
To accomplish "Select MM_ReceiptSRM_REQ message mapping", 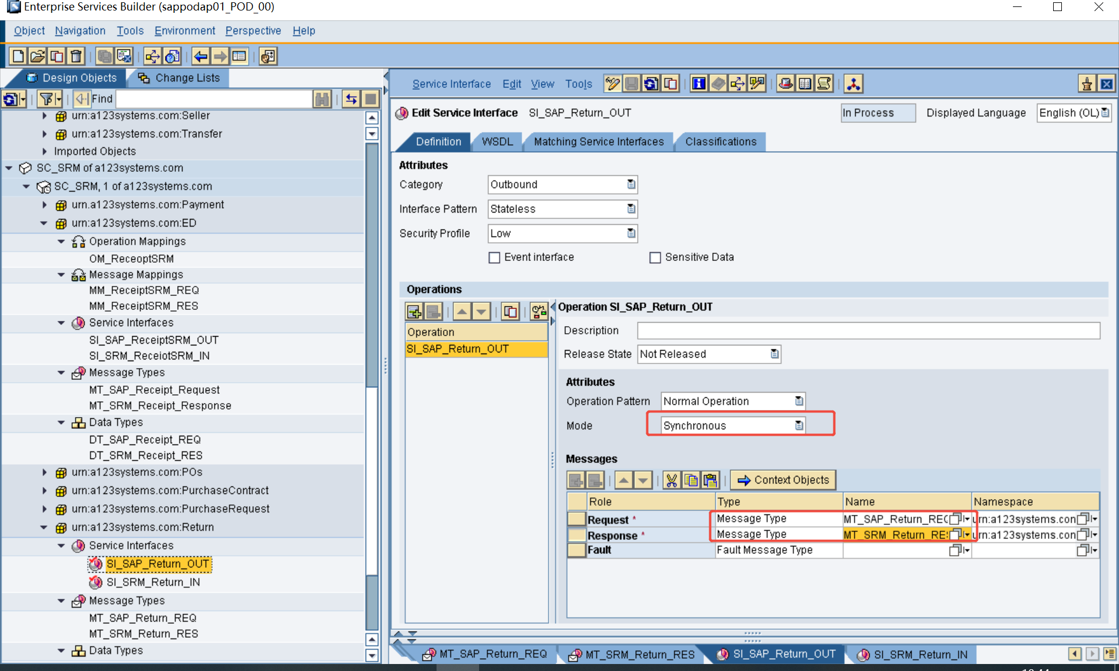I will pos(144,290).
